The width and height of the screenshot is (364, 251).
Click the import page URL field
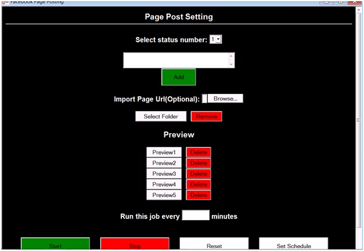[x=204, y=99]
